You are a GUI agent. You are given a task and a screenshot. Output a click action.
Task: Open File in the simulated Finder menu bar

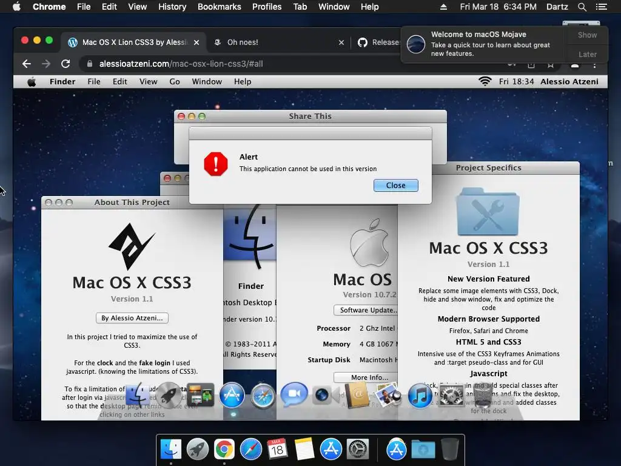(94, 82)
